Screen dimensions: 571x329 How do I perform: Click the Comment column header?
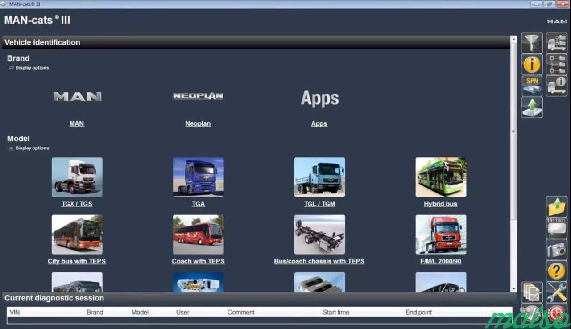[241, 312]
